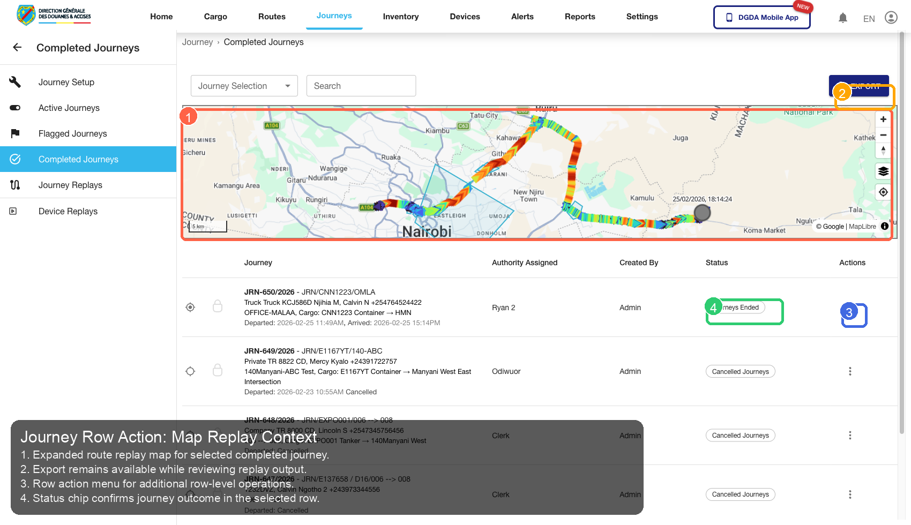Image resolution: width=911 pixels, height=525 pixels.
Task: Click the map zoom-in control
Action: pos(883,119)
